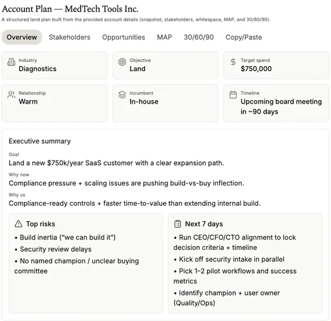
Task: Click the Incumbent layers icon
Action: coord(122,94)
